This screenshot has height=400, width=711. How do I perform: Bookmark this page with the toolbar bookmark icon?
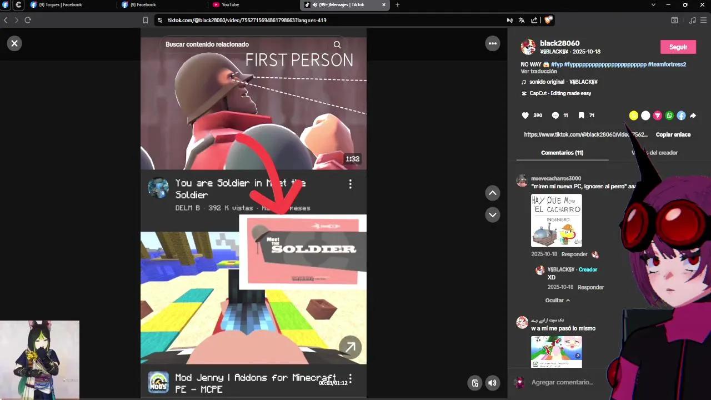(x=146, y=20)
